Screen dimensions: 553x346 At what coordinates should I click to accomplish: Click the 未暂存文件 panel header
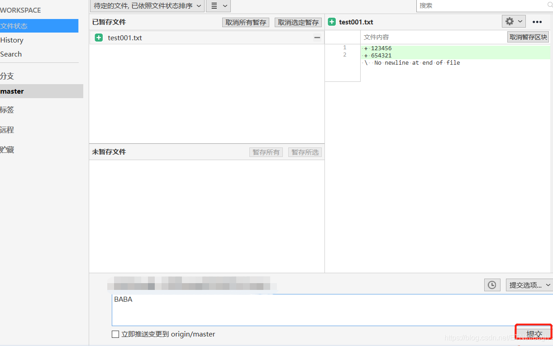pyautogui.click(x=109, y=152)
